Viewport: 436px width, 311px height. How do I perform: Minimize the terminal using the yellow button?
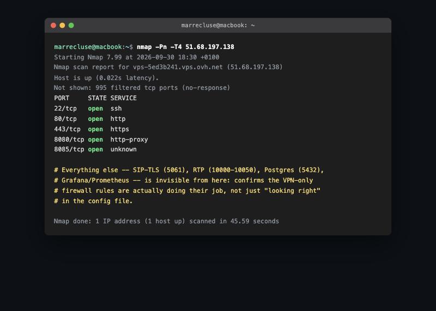point(62,25)
